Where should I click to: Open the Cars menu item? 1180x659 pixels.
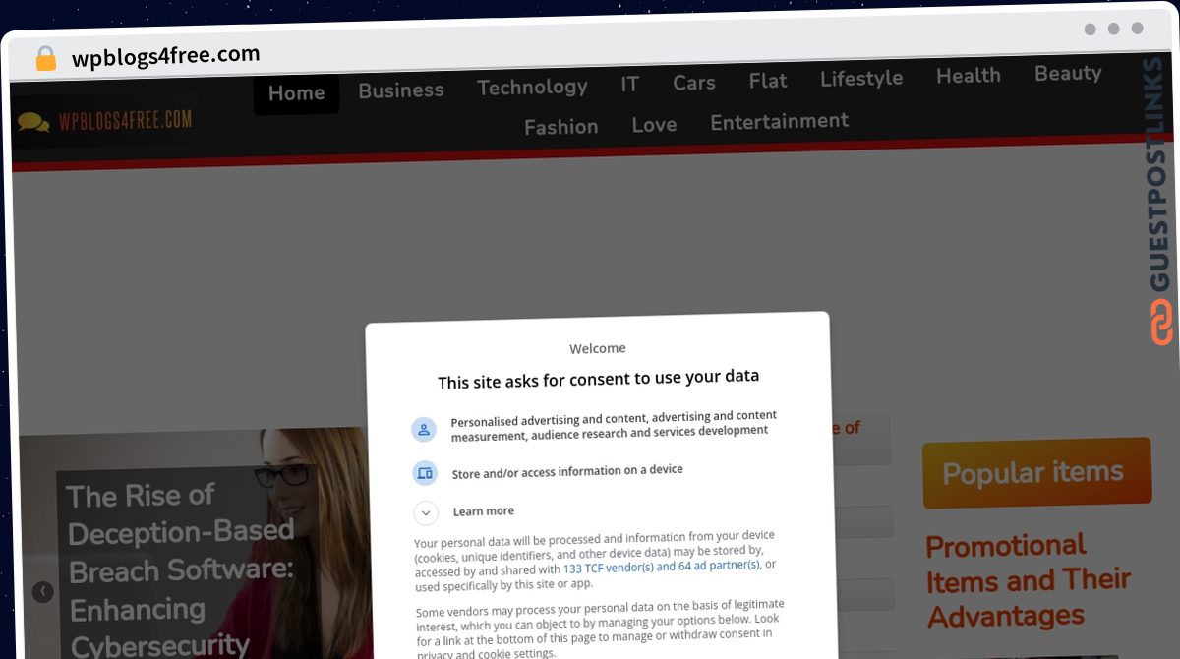694,83
